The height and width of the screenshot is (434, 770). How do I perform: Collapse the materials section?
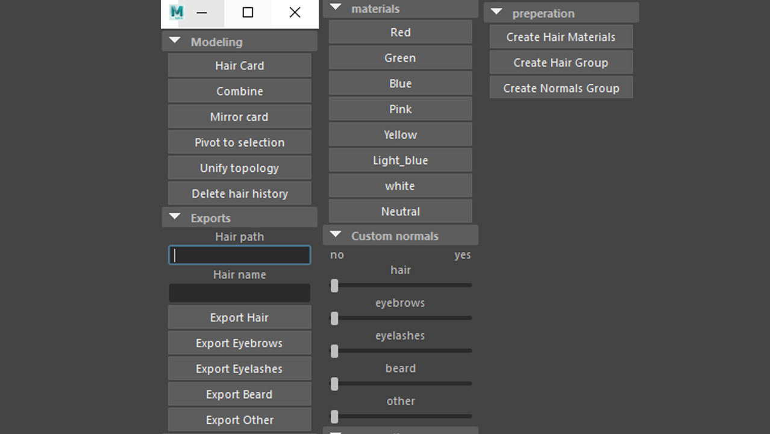(336, 8)
